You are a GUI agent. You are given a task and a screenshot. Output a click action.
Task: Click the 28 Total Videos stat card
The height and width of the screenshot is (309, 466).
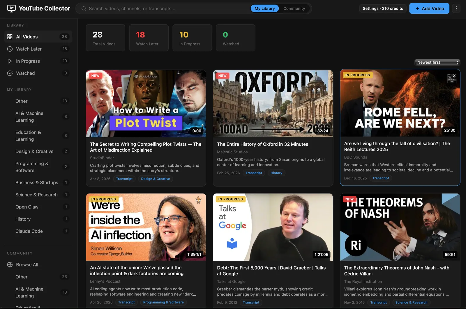105,38
